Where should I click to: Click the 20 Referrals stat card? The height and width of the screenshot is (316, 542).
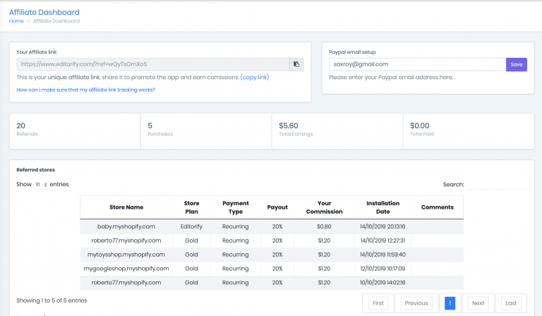point(75,131)
